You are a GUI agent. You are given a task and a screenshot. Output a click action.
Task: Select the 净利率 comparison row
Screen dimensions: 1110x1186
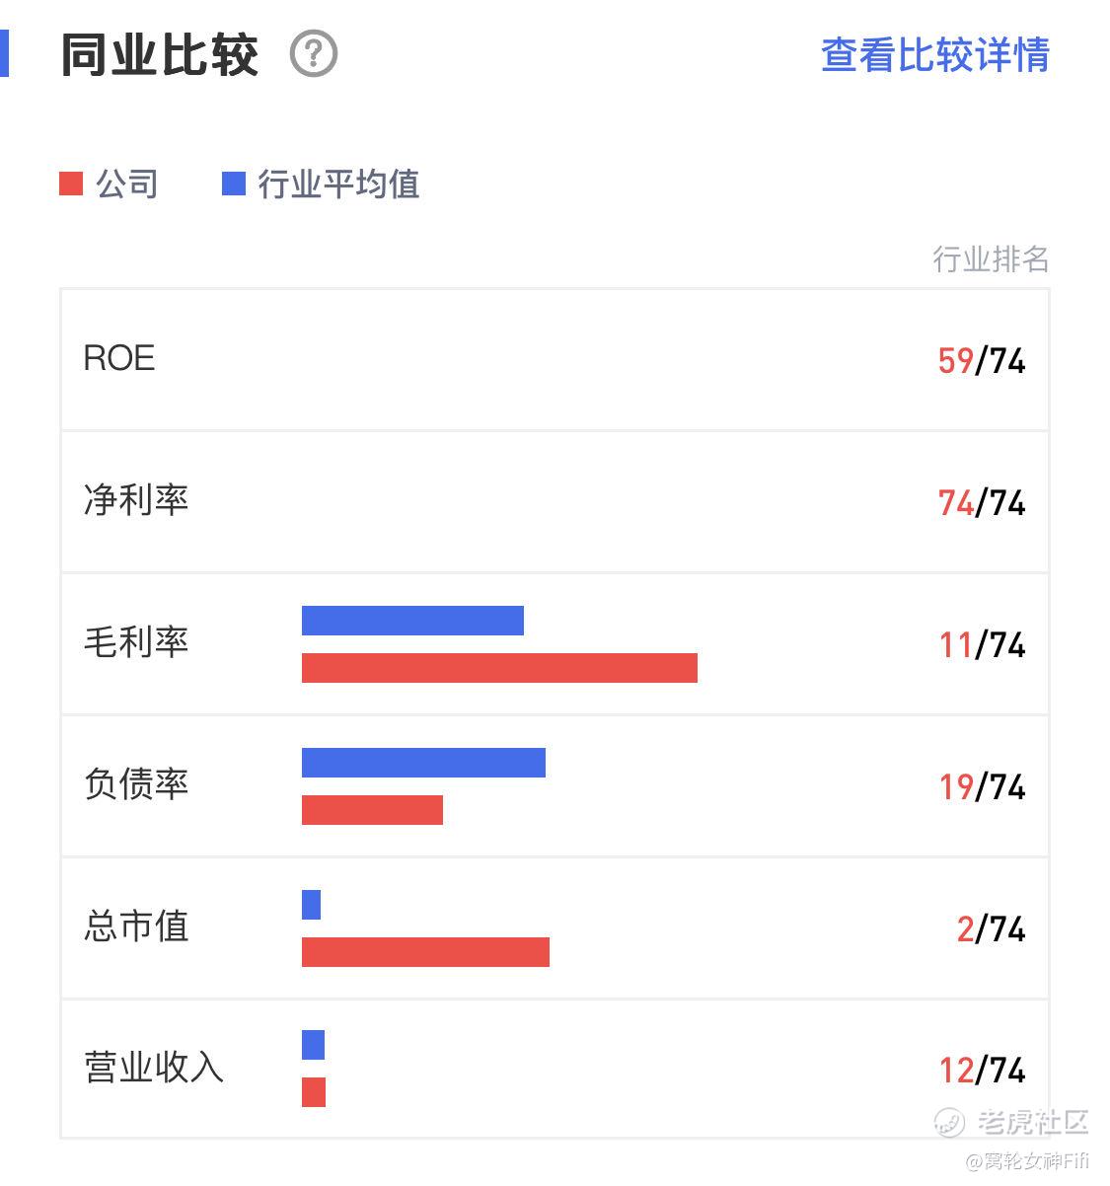tap(554, 501)
